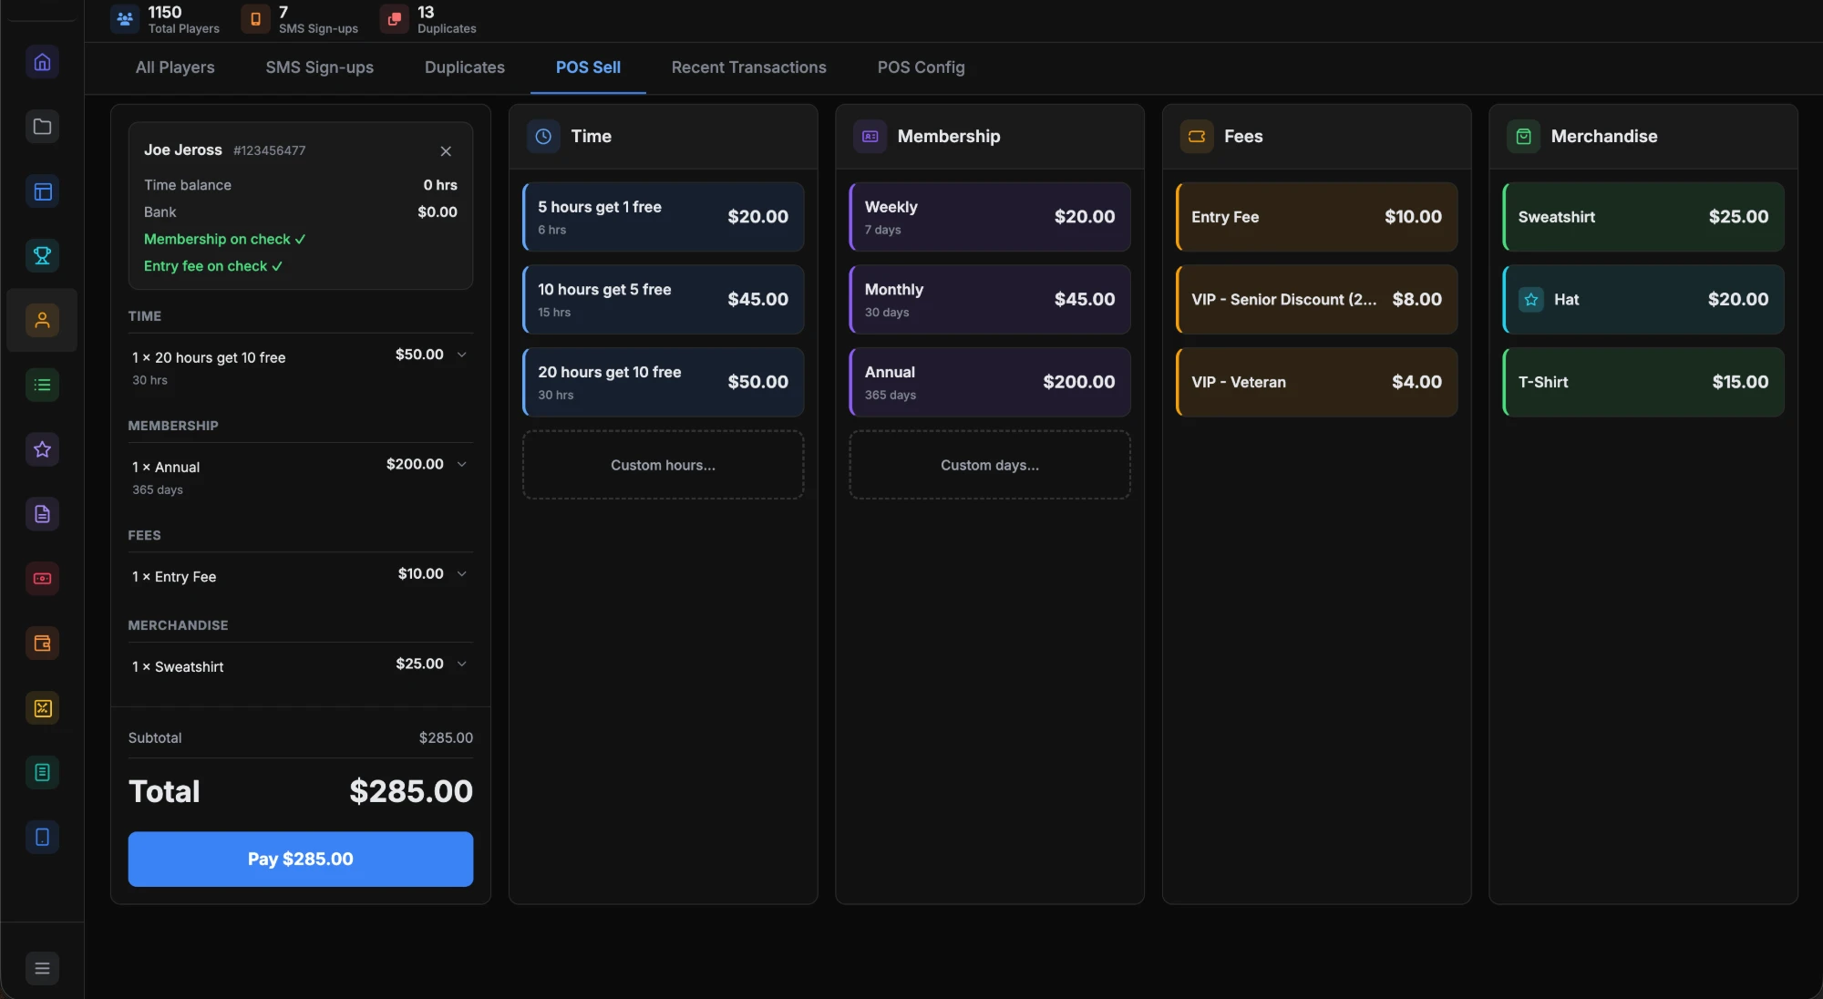Viewport: 1823px width, 999px height.
Task: Click the Total Players people icon
Action: [x=125, y=18]
